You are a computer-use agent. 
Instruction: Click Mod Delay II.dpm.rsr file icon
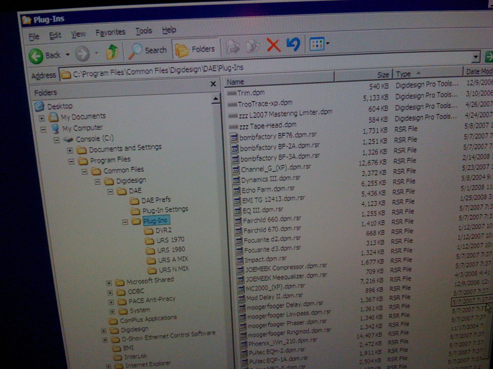click(x=241, y=298)
